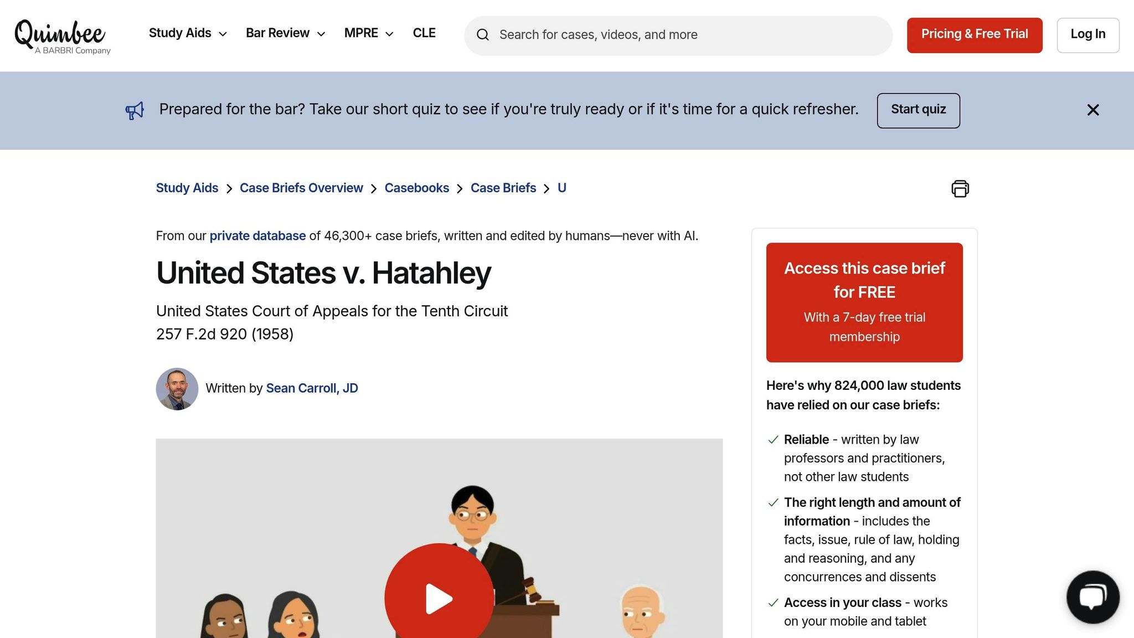
Task: Go to Casebooks breadcrumb
Action: tap(417, 188)
